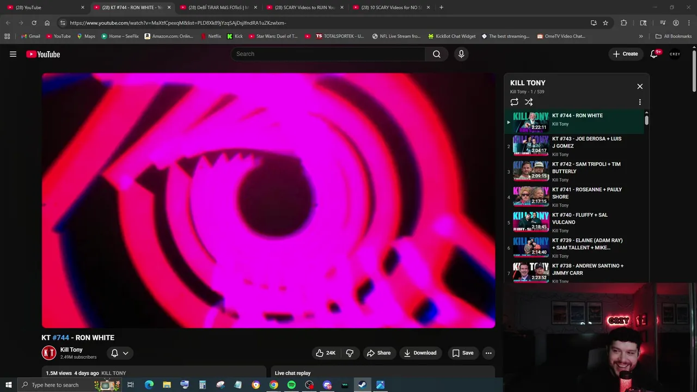Open a new browser tab
Viewport: 697px width, 392px height.
[441, 7]
